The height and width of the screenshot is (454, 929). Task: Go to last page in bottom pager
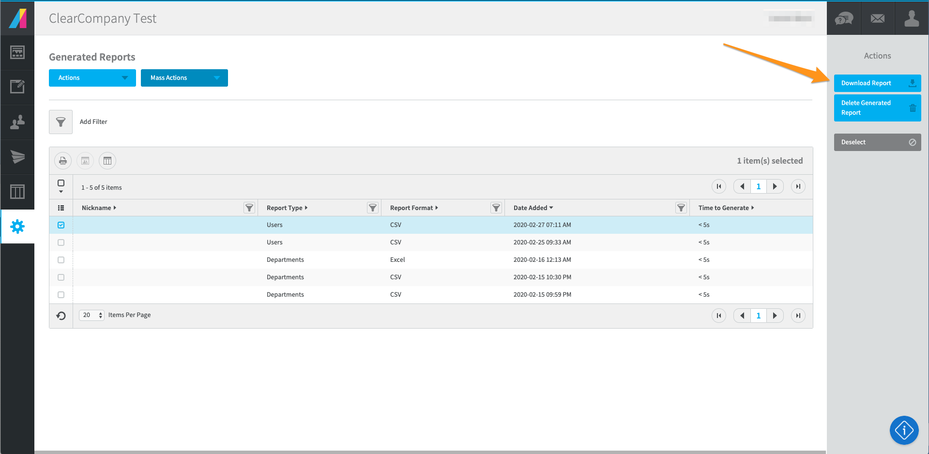[x=798, y=316]
